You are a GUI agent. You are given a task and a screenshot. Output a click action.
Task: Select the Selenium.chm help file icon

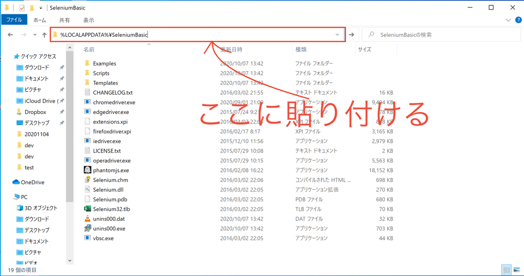click(87, 180)
